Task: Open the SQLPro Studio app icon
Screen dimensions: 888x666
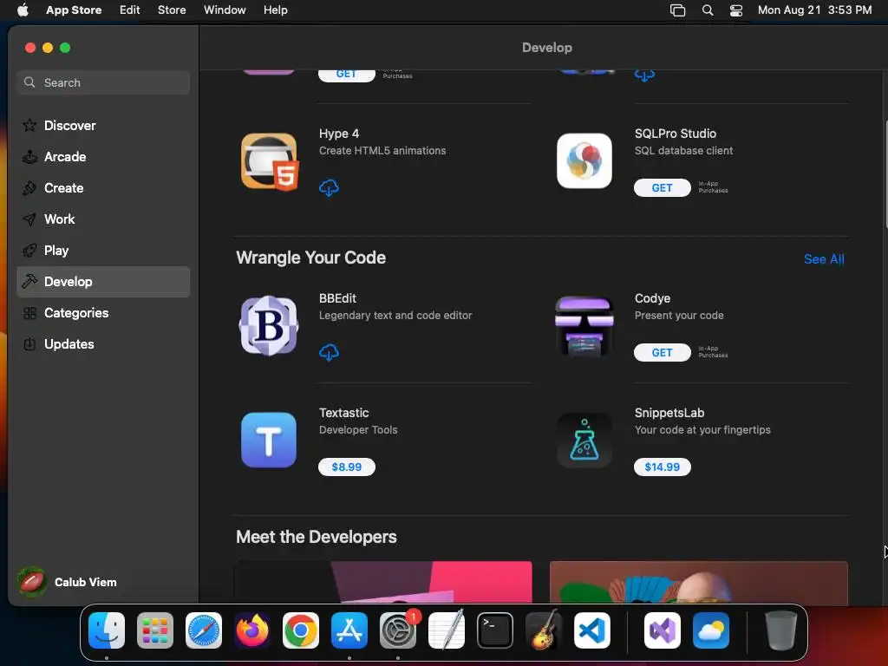Action: click(584, 160)
